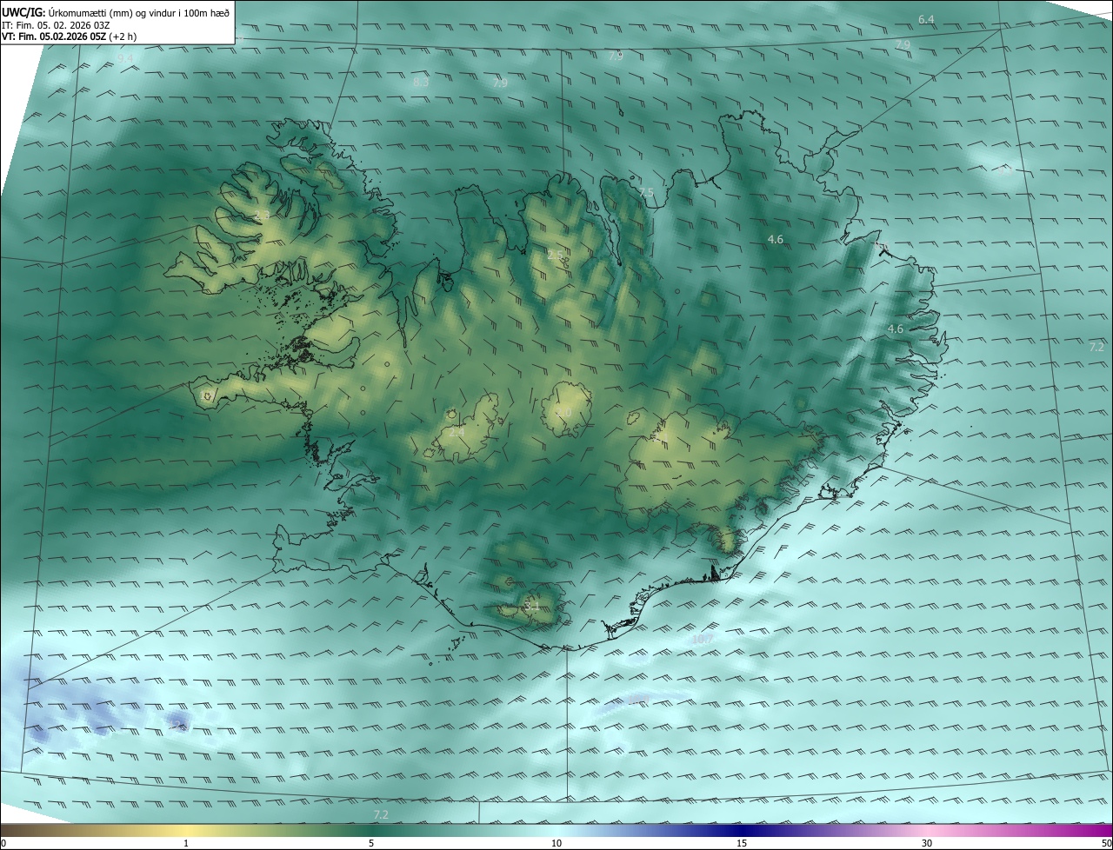Click the 9.4 value label on the map
1113x850 pixels.
(126, 58)
